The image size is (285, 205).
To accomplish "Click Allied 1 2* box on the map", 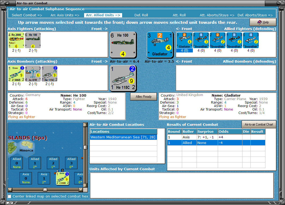I will coord(35,163).
